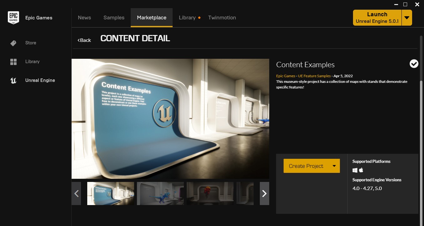Open the Library tab
This screenshot has height=226, width=424.
tap(187, 18)
